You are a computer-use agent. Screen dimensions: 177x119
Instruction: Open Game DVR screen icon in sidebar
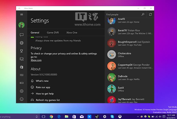(x=22, y=59)
